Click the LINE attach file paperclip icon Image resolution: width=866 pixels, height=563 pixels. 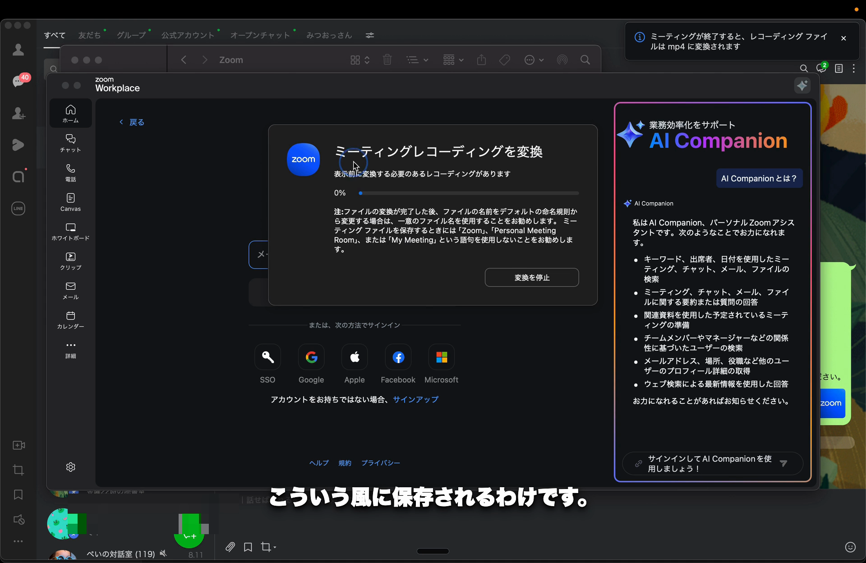tap(230, 547)
